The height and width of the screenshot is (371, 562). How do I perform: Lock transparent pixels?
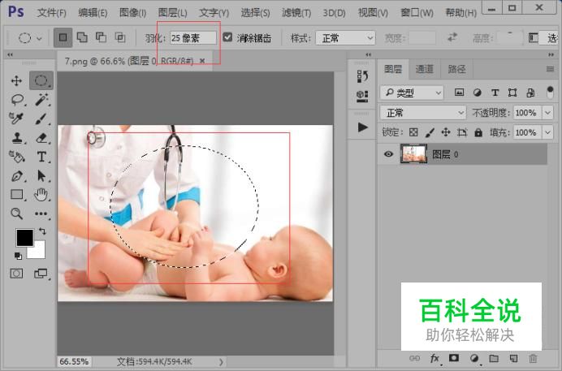click(413, 132)
